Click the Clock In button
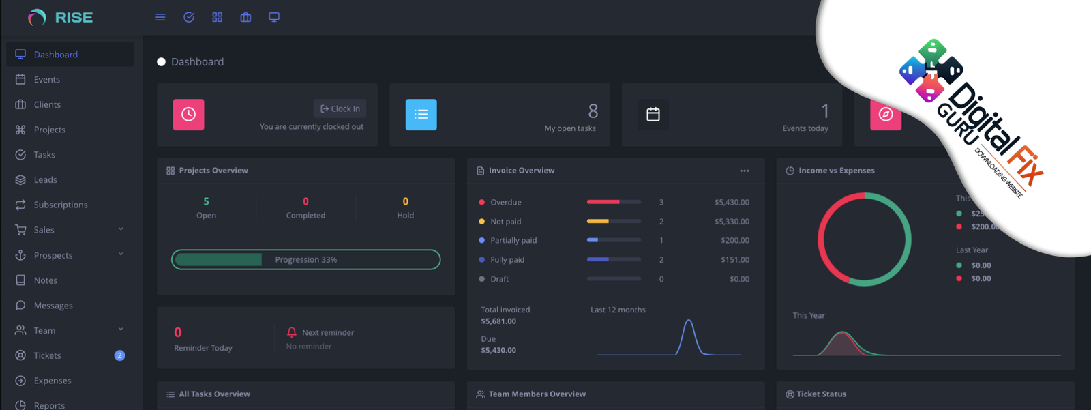The image size is (1091, 410). coord(340,108)
